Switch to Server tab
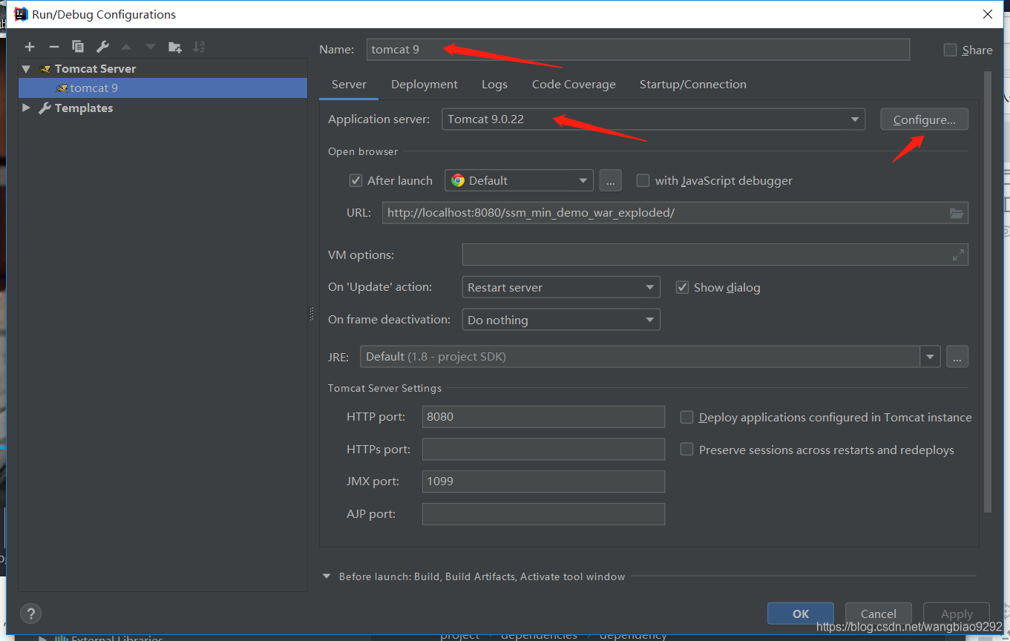The width and height of the screenshot is (1010, 641). 349,85
